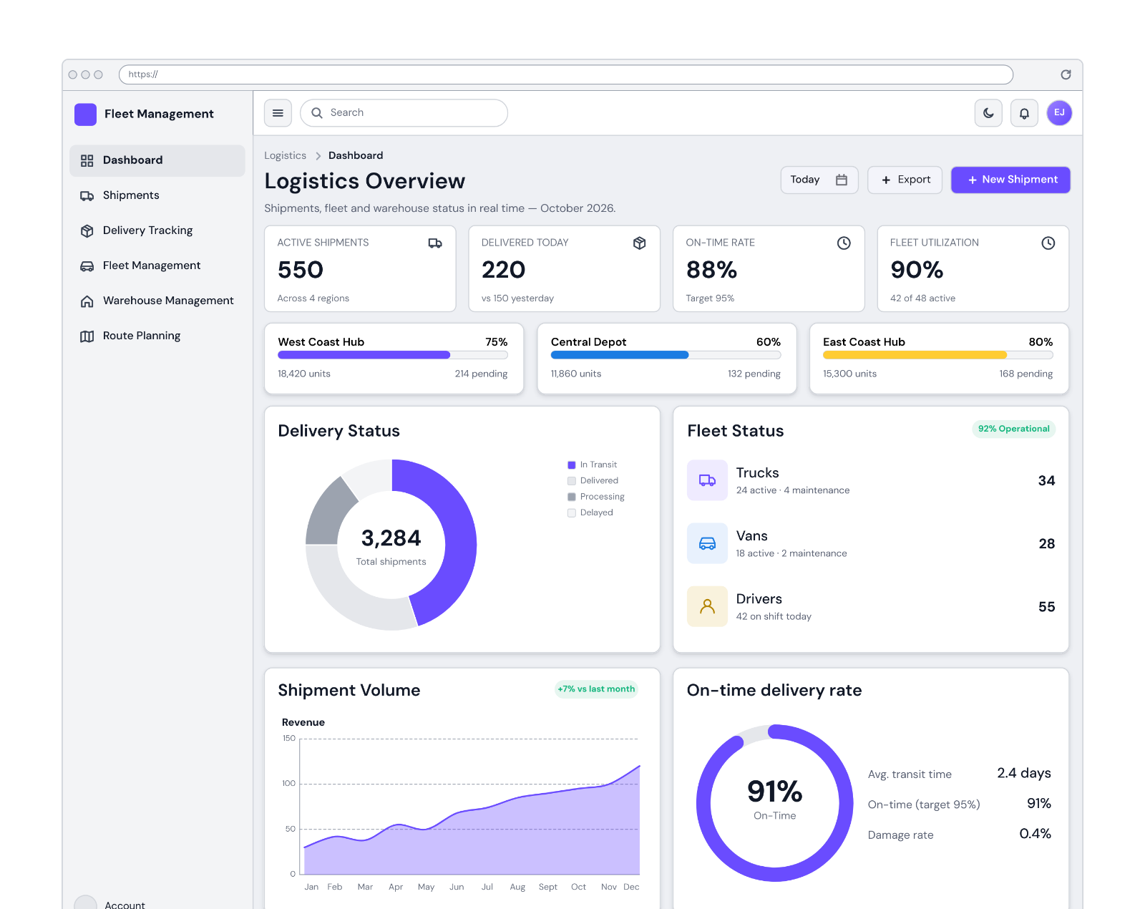
Task: Click the 2.4 days transit time value
Action: [x=1024, y=773]
